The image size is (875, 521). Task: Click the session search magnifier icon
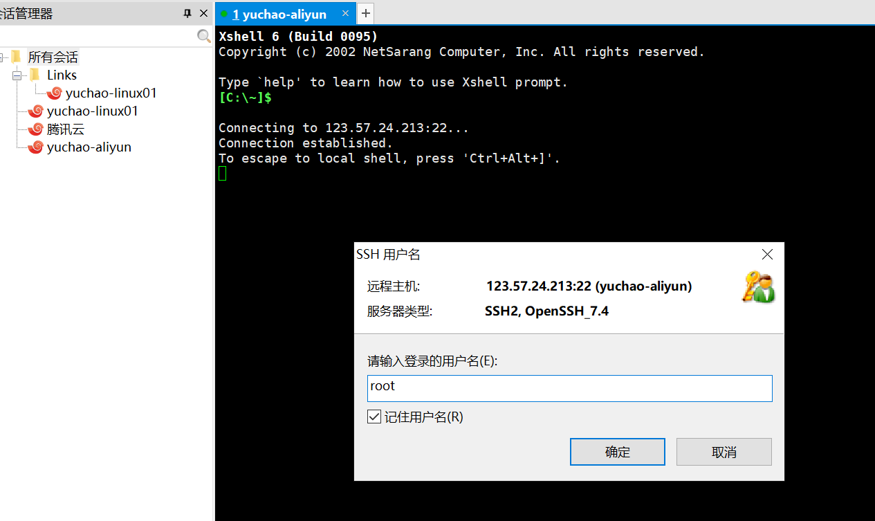pos(204,36)
